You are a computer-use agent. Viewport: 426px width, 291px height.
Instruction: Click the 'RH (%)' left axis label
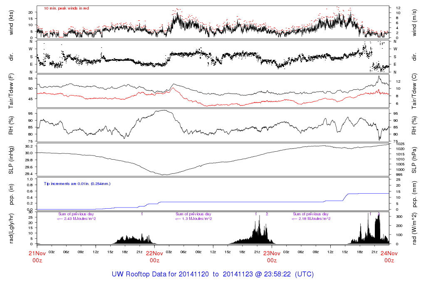[x=11, y=126]
